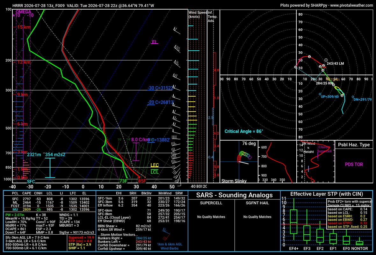376x255 pixels.
Task: Click the green PW = 2.07in value
Action: pos(16,215)
